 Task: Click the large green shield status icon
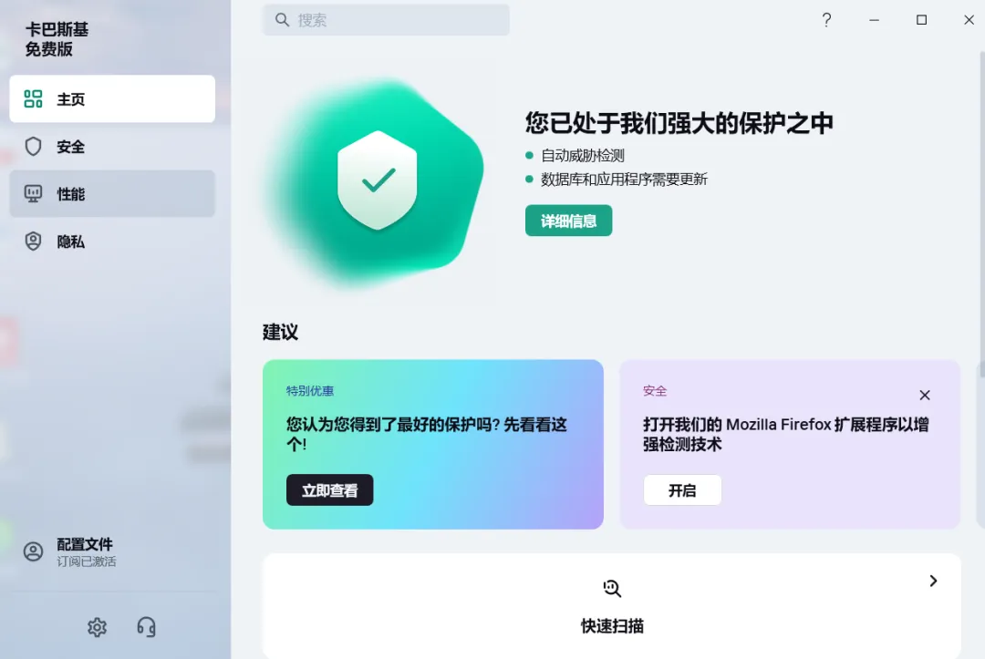tap(377, 180)
